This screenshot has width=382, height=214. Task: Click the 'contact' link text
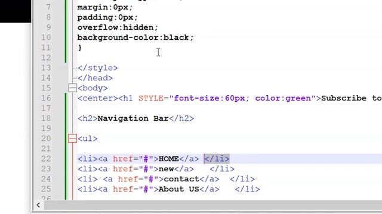tap(181, 179)
